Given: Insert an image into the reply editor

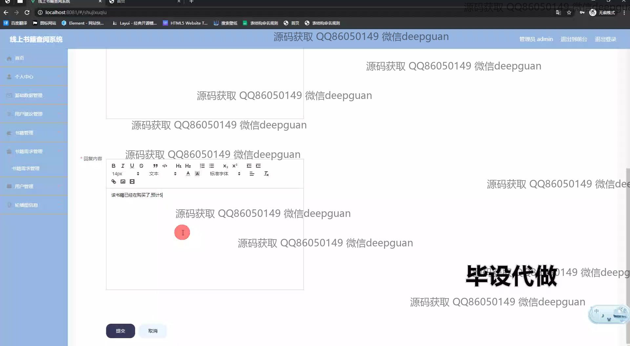Looking at the screenshot, I should click(x=123, y=182).
